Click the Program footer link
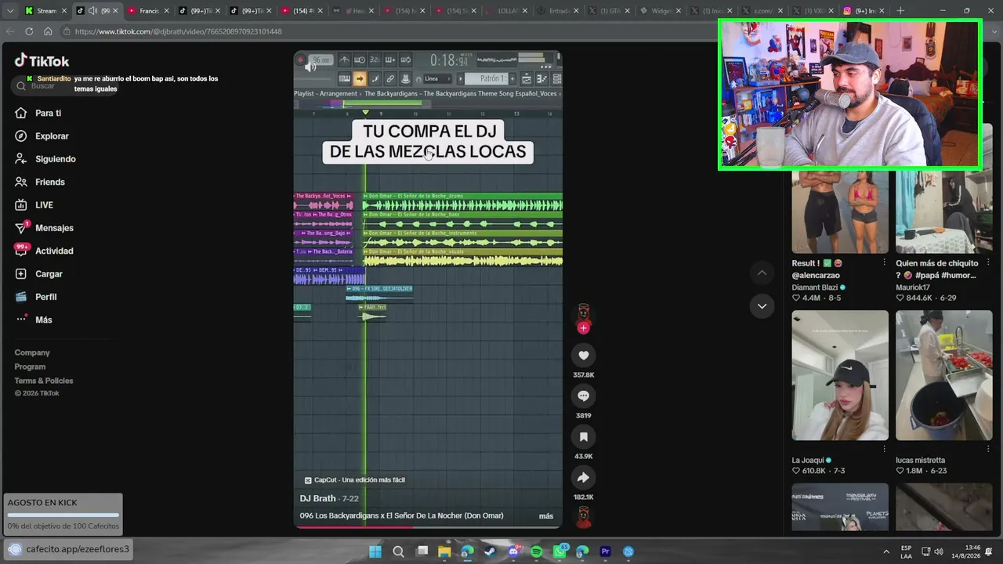1003x564 pixels. [x=30, y=367]
